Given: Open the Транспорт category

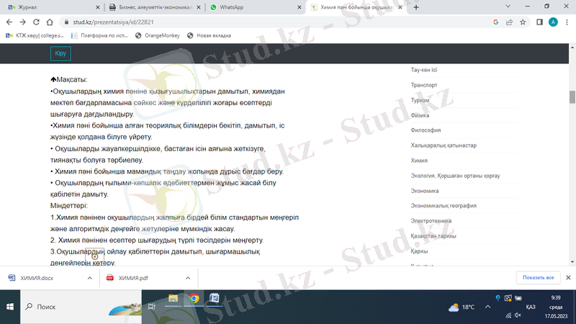Looking at the screenshot, I should click(424, 85).
